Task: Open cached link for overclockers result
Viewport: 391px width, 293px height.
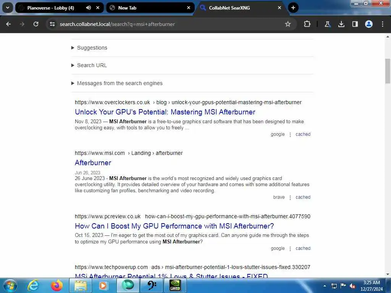Action: pos(303,134)
